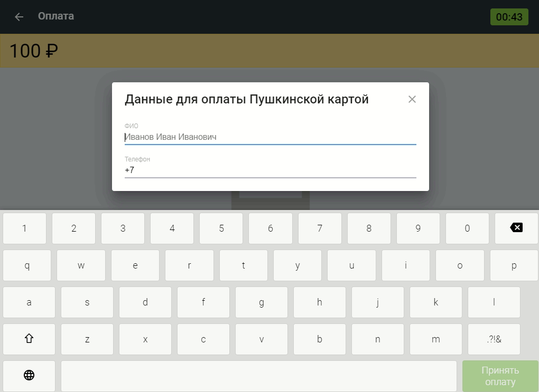The height and width of the screenshot is (392, 539).
Task: Open the .?!& symbols keyboard
Action: [x=494, y=339]
